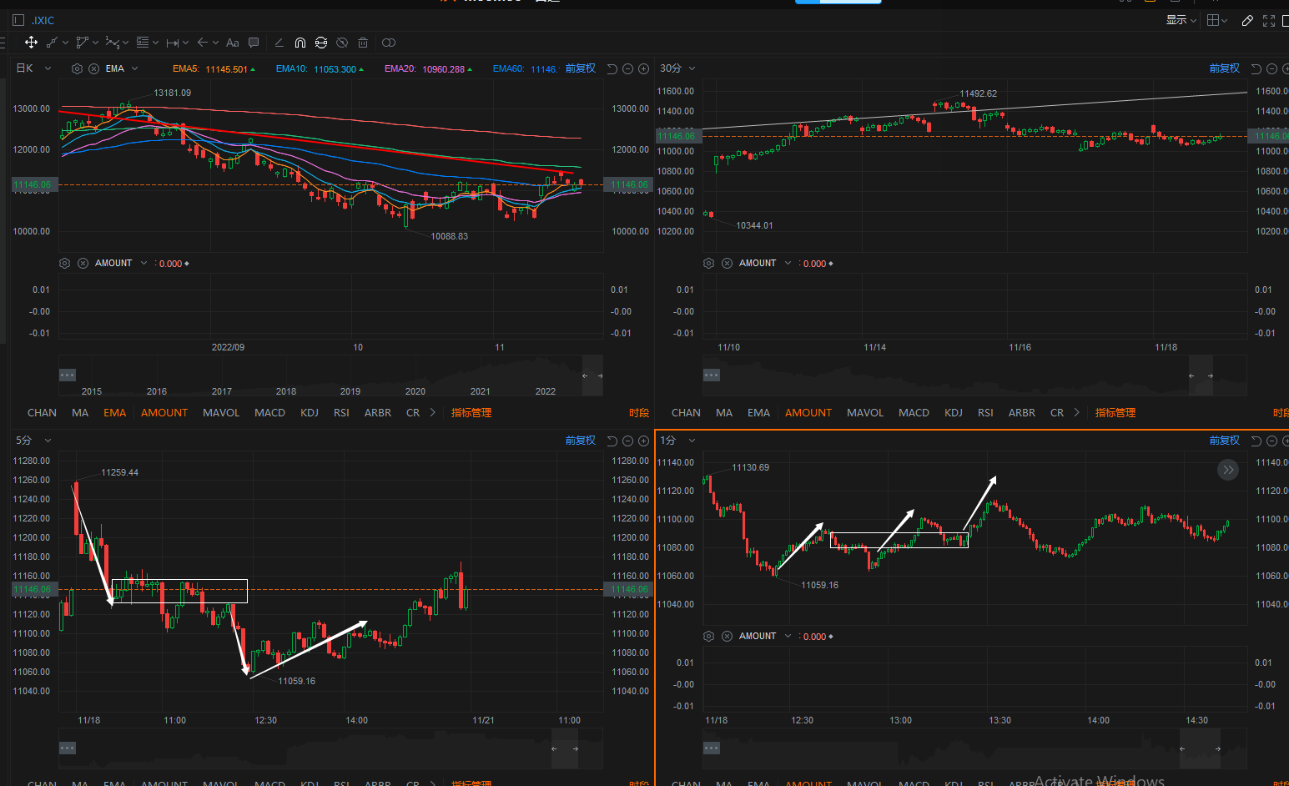The width and height of the screenshot is (1289, 786).
Task: Delete drawings with the trash icon
Action: tap(363, 43)
